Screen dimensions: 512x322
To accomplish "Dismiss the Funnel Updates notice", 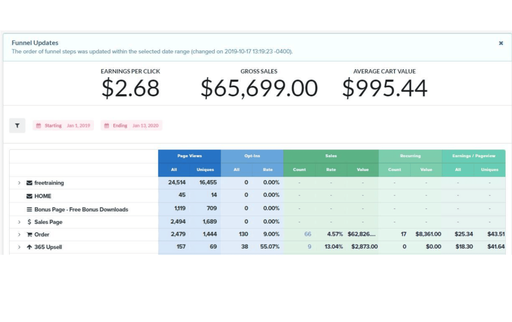I will coord(501,43).
